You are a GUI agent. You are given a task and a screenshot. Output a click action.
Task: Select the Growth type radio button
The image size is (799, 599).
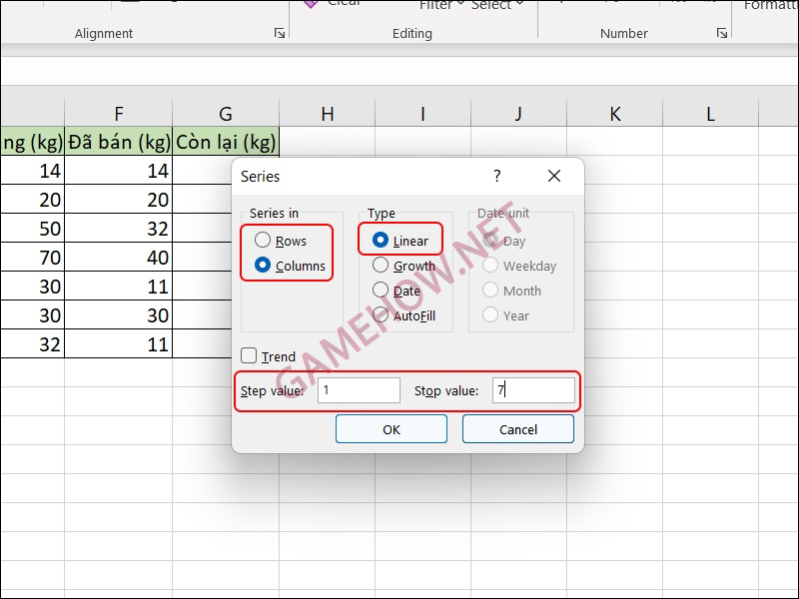[x=381, y=266]
